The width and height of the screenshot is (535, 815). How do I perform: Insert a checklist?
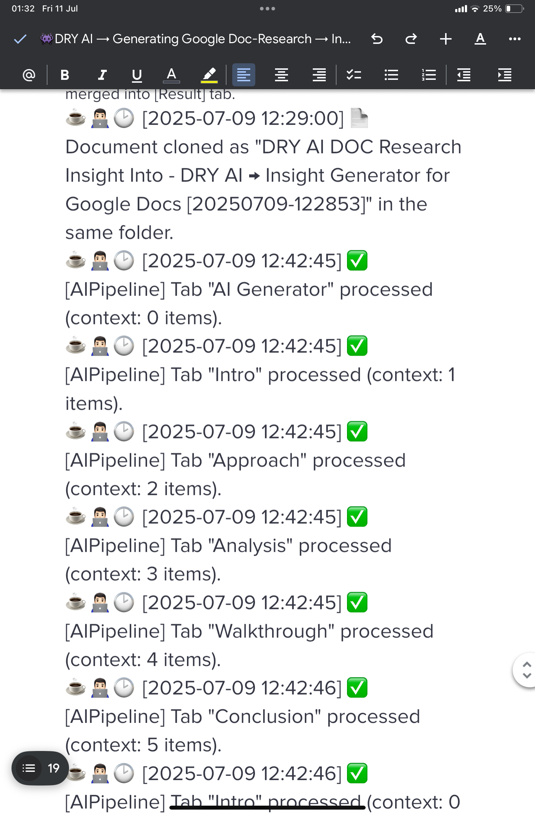[x=354, y=75]
